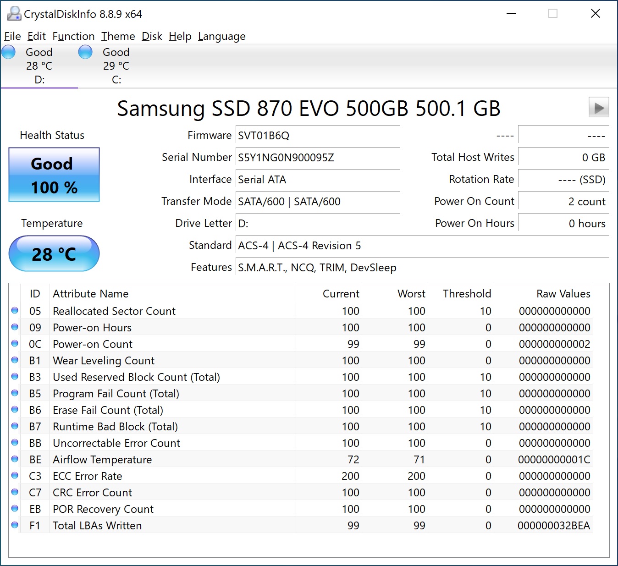Click the status dot for Reallocated Sector Count
618x566 pixels.
15,311
